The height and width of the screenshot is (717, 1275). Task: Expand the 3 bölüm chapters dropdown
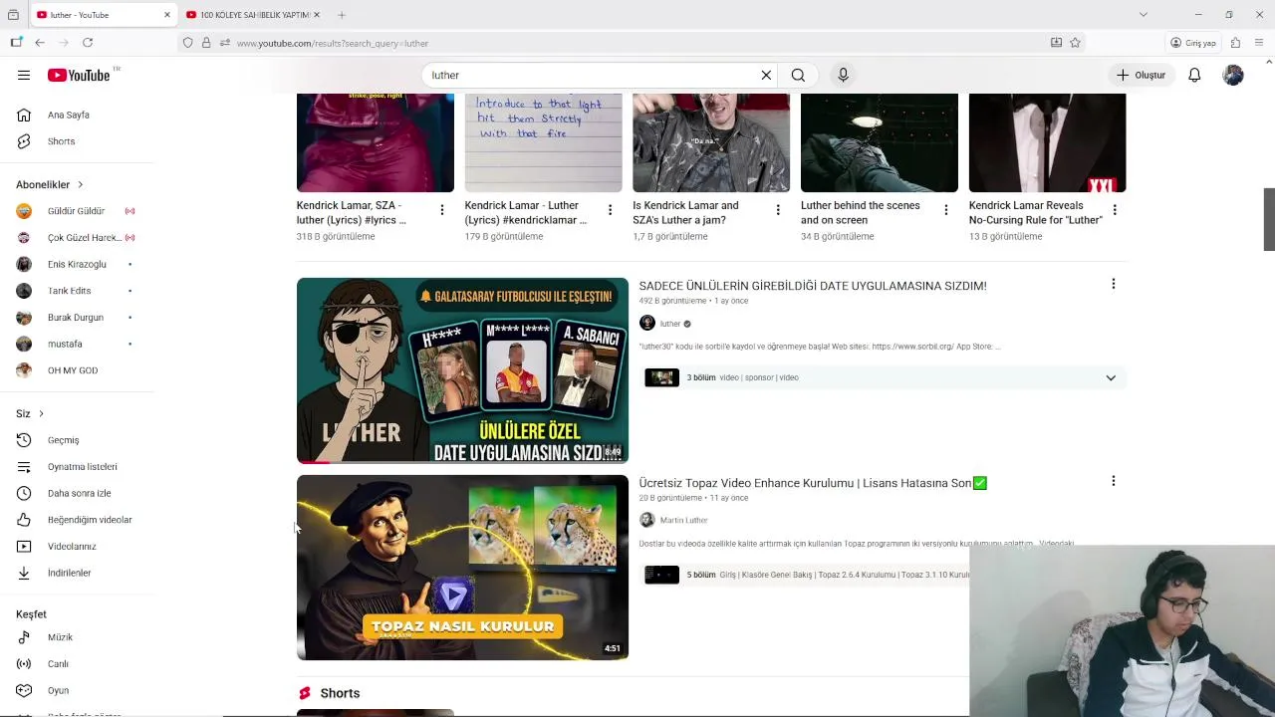[1111, 378]
